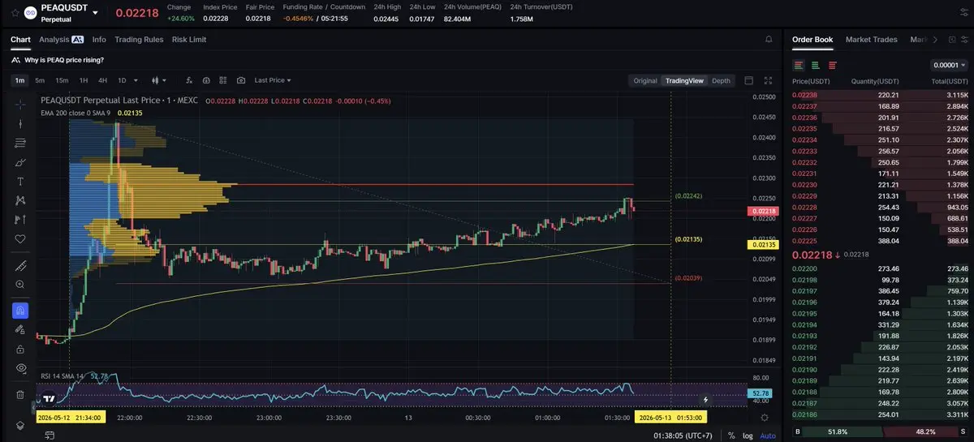Select ask price 0.02238 in order book

tap(804, 95)
